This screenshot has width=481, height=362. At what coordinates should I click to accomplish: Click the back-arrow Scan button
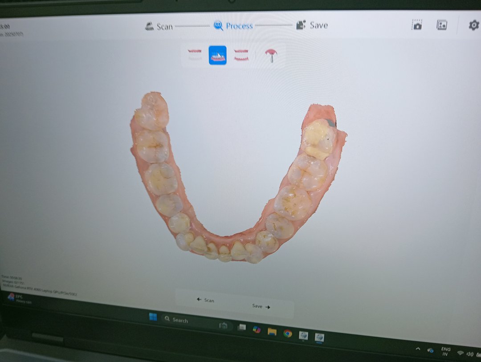(x=205, y=300)
